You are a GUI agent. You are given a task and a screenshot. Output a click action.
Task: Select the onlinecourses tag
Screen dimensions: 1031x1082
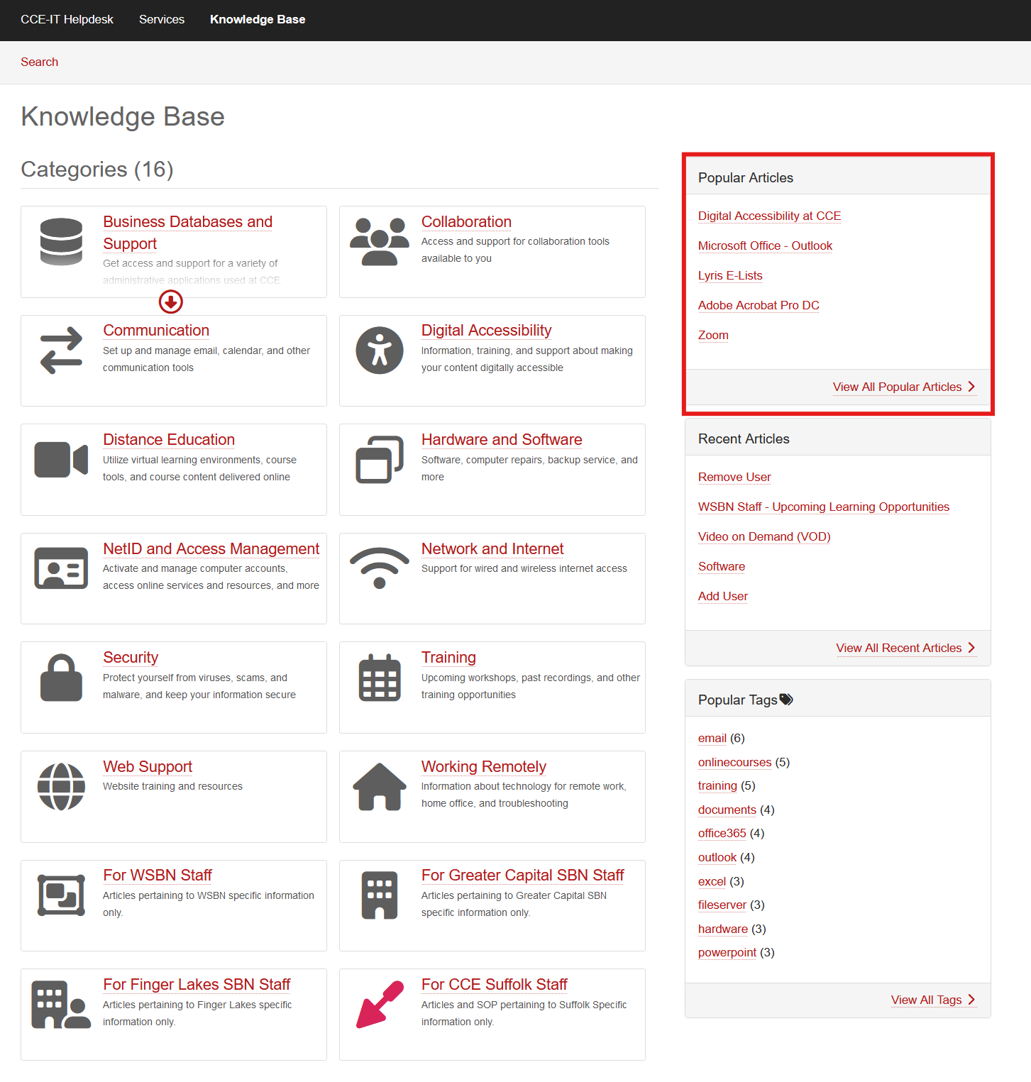pyautogui.click(x=734, y=762)
